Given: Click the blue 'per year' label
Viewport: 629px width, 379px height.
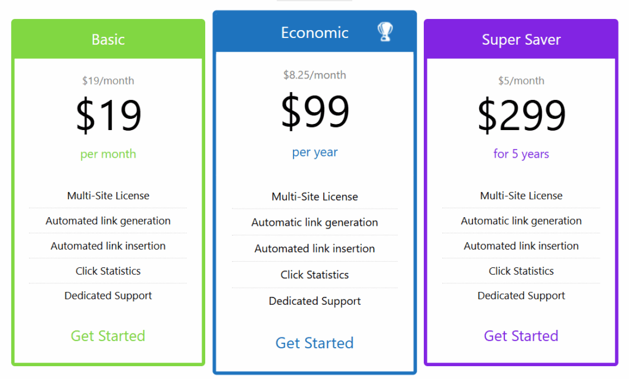Looking at the screenshot, I should click(315, 152).
